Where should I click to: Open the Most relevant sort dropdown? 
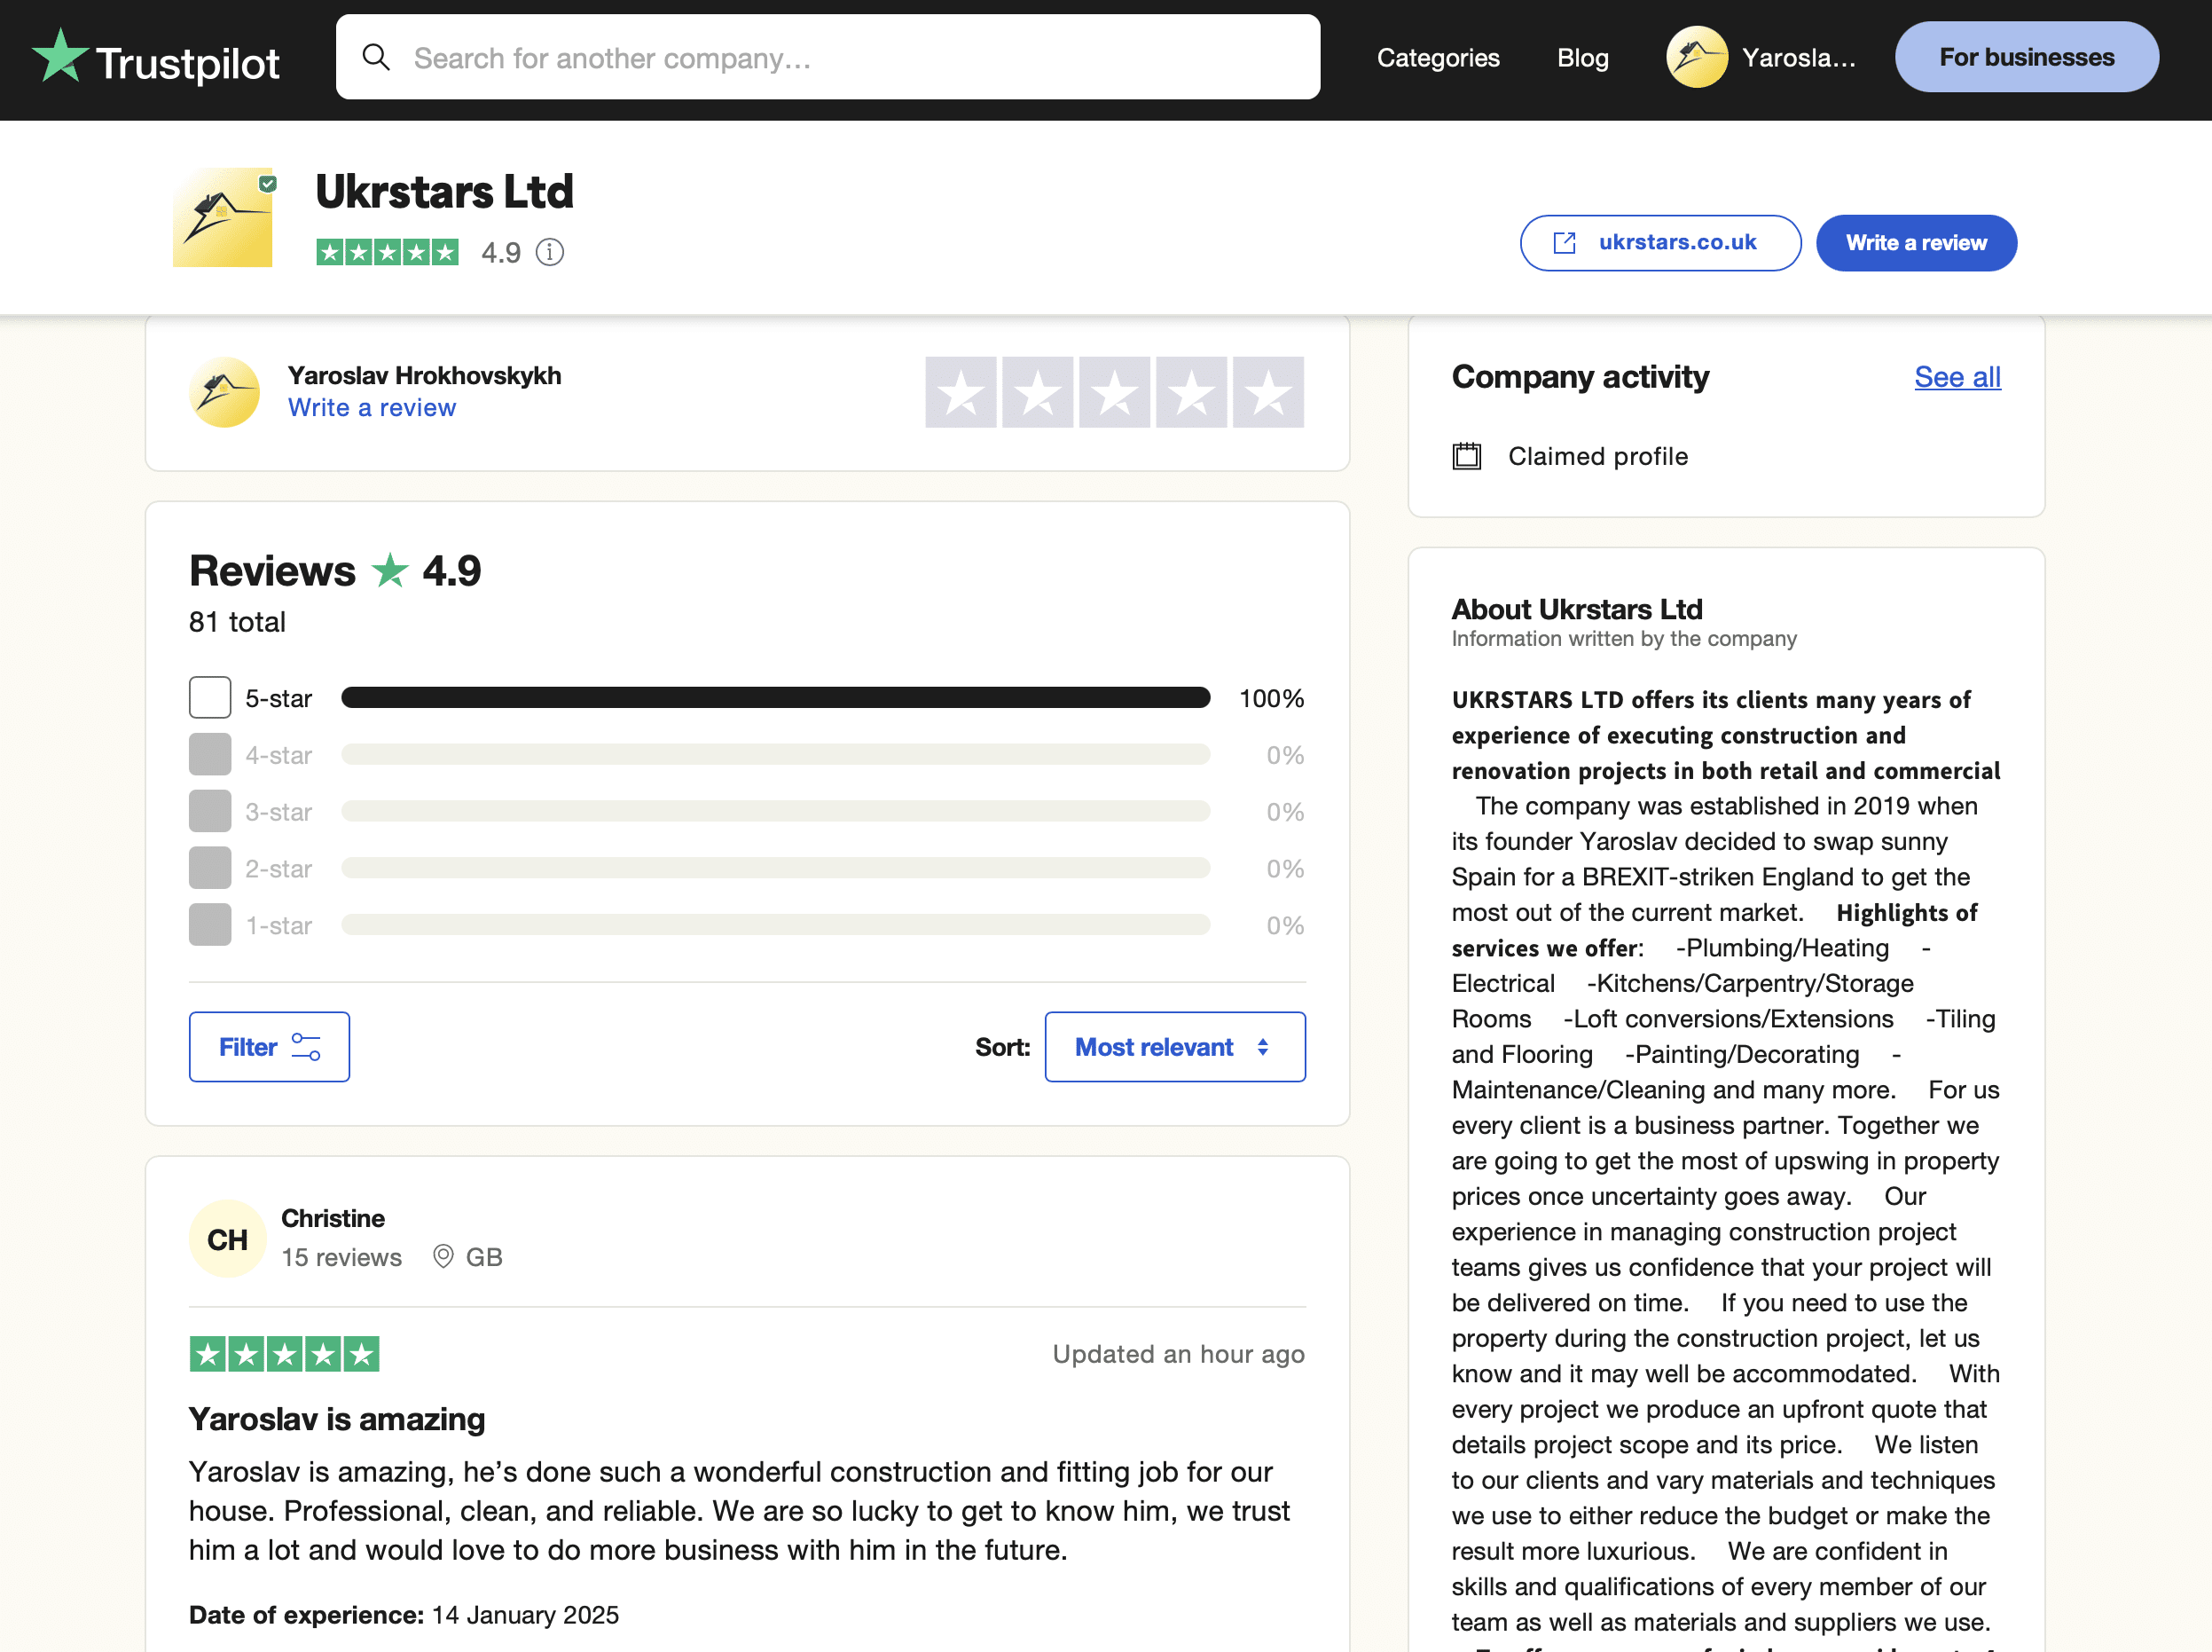[x=1174, y=1047]
